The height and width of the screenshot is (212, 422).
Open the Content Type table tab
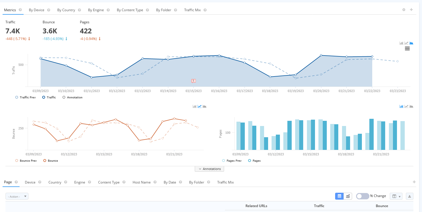click(x=109, y=182)
